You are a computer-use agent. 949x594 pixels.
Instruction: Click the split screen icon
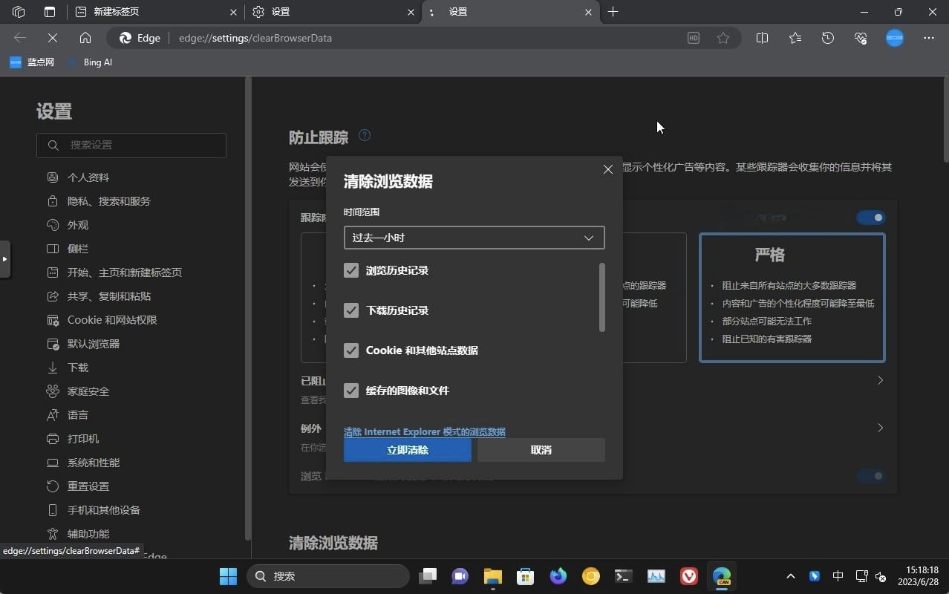pyautogui.click(x=762, y=38)
